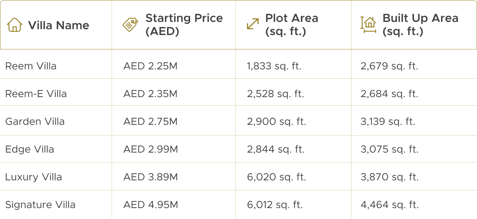Select the Villa Name column header

(59, 25)
